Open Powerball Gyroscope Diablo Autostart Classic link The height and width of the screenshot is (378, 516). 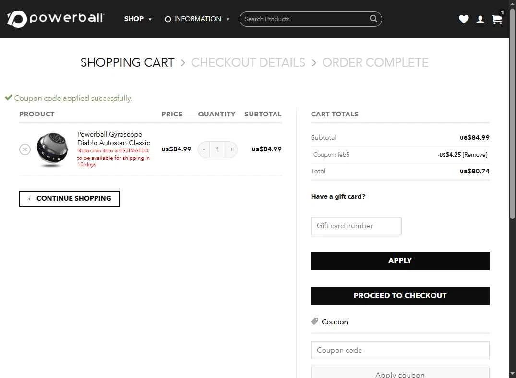click(x=114, y=138)
